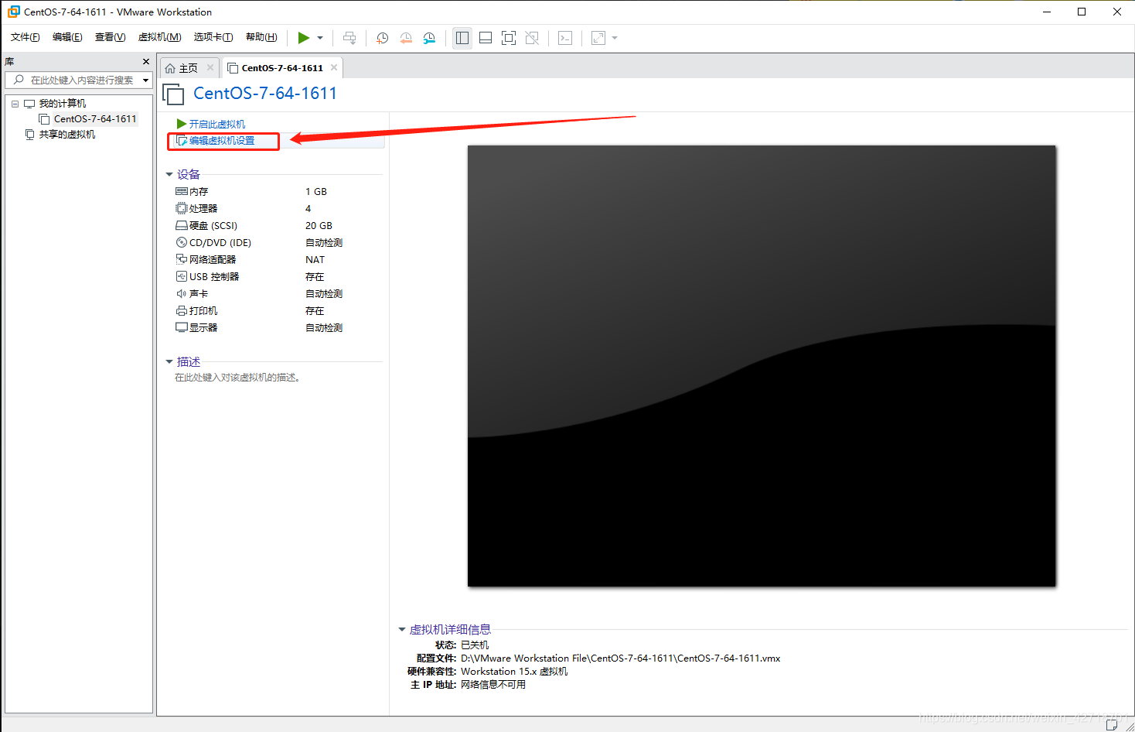Image resolution: width=1135 pixels, height=732 pixels.
Task: Click the Unity mode toolbar icon
Action: coord(532,38)
